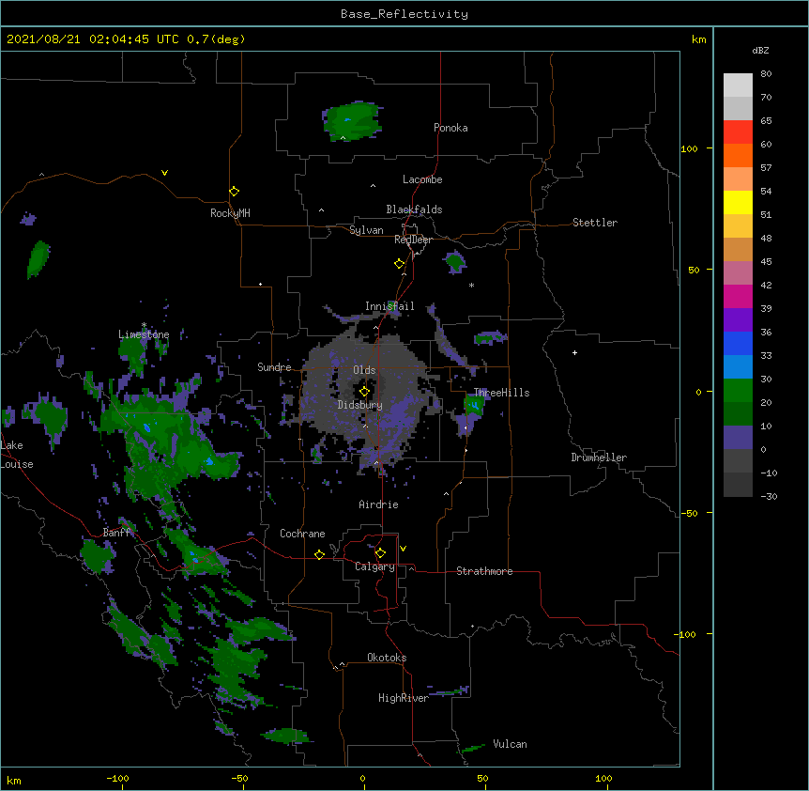Viewport: 809px width, 791px height.
Task: Click the 50 tick on the vertical axis
Action: [694, 270]
